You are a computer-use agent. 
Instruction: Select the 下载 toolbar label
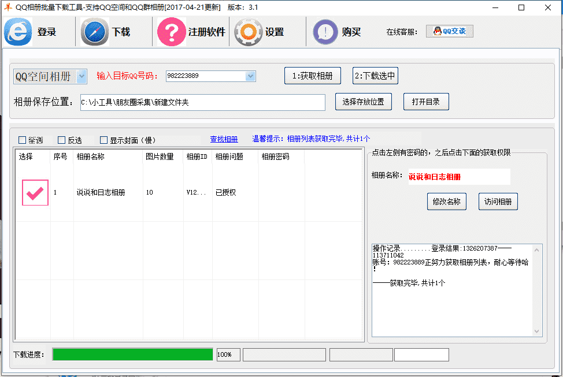(x=121, y=32)
